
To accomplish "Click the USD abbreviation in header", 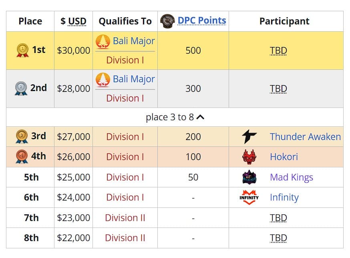I will point(77,21).
